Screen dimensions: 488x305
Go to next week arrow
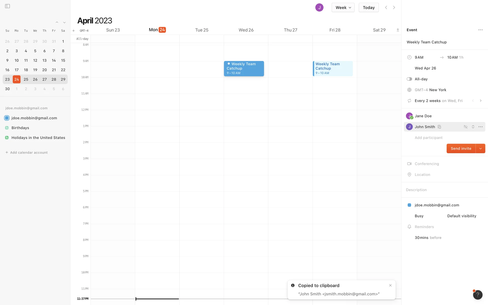click(394, 8)
